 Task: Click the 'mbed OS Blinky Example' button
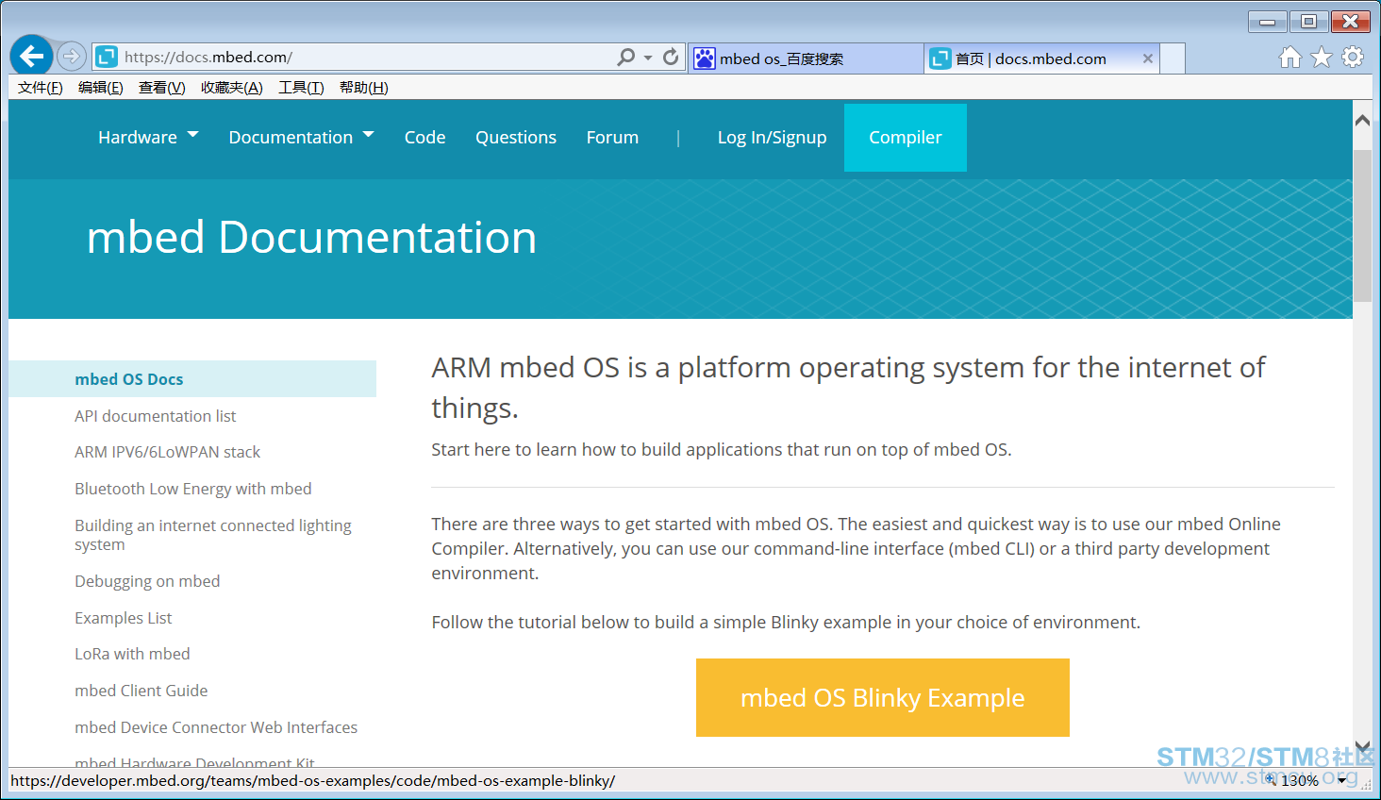883,698
